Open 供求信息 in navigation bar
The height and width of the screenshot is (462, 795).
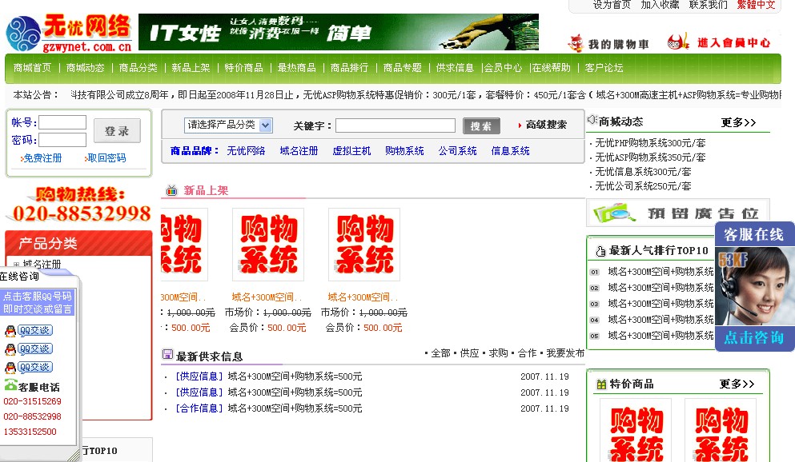pos(455,68)
